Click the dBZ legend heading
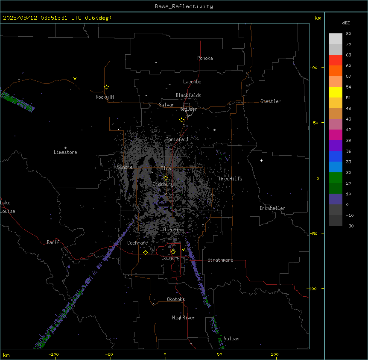 click(x=346, y=23)
